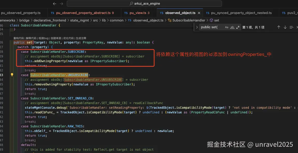
Task: Toggle Match Whole Word in find widget
Action: click(232, 27)
